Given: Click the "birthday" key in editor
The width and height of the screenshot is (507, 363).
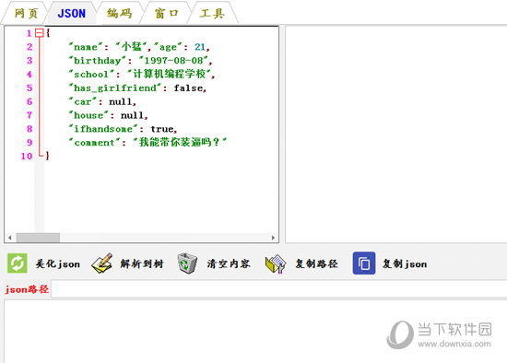Looking at the screenshot, I should [x=97, y=61].
